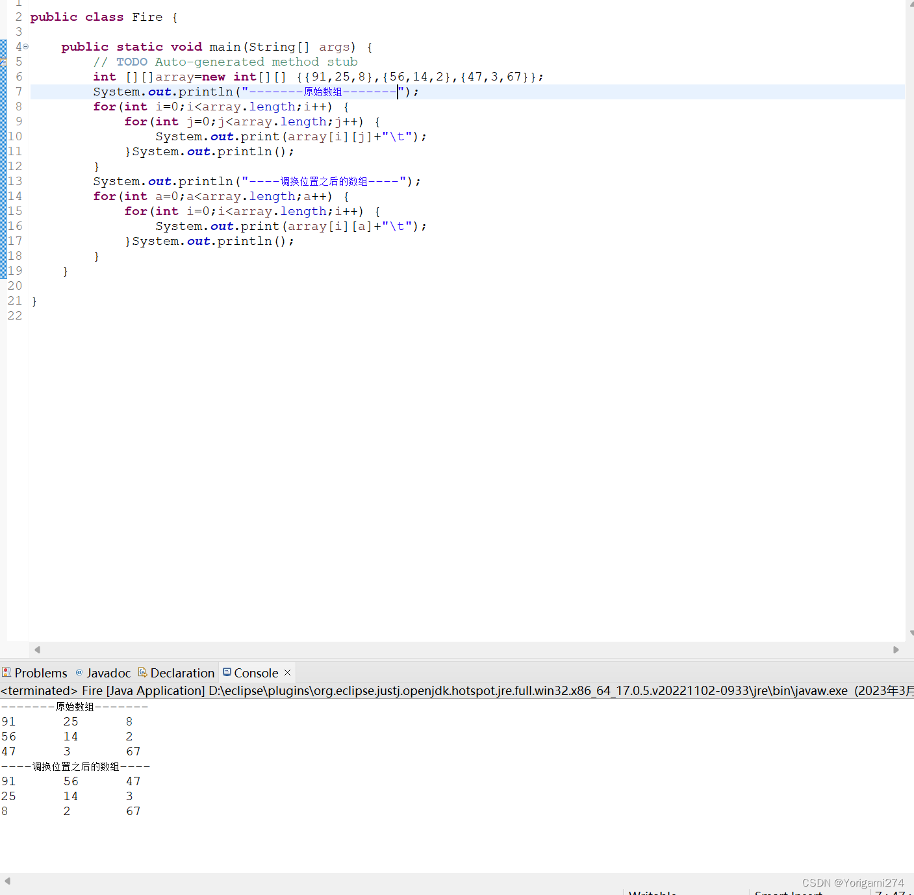
Task: Click 'array[i][a]' print statement on line 16
Action: [291, 226]
